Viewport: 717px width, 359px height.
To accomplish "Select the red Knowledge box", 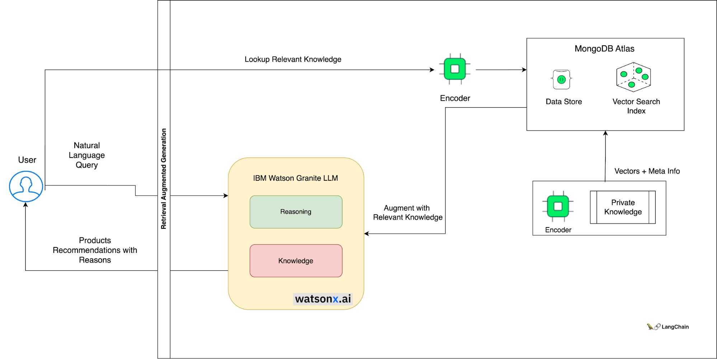I will [x=296, y=261].
